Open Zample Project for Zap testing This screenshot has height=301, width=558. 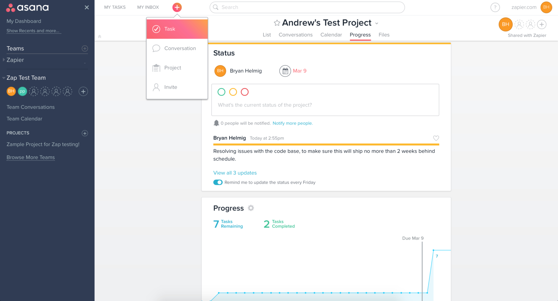pyautogui.click(x=43, y=144)
